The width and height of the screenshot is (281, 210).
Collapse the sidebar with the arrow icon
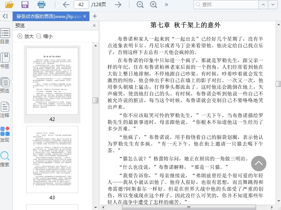point(5,16)
